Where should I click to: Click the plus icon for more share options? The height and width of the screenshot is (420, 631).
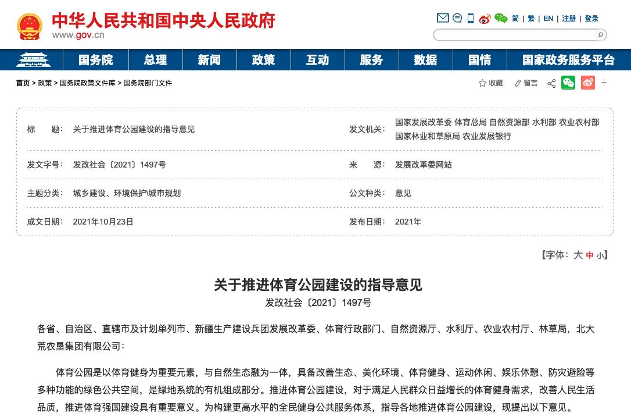604,83
